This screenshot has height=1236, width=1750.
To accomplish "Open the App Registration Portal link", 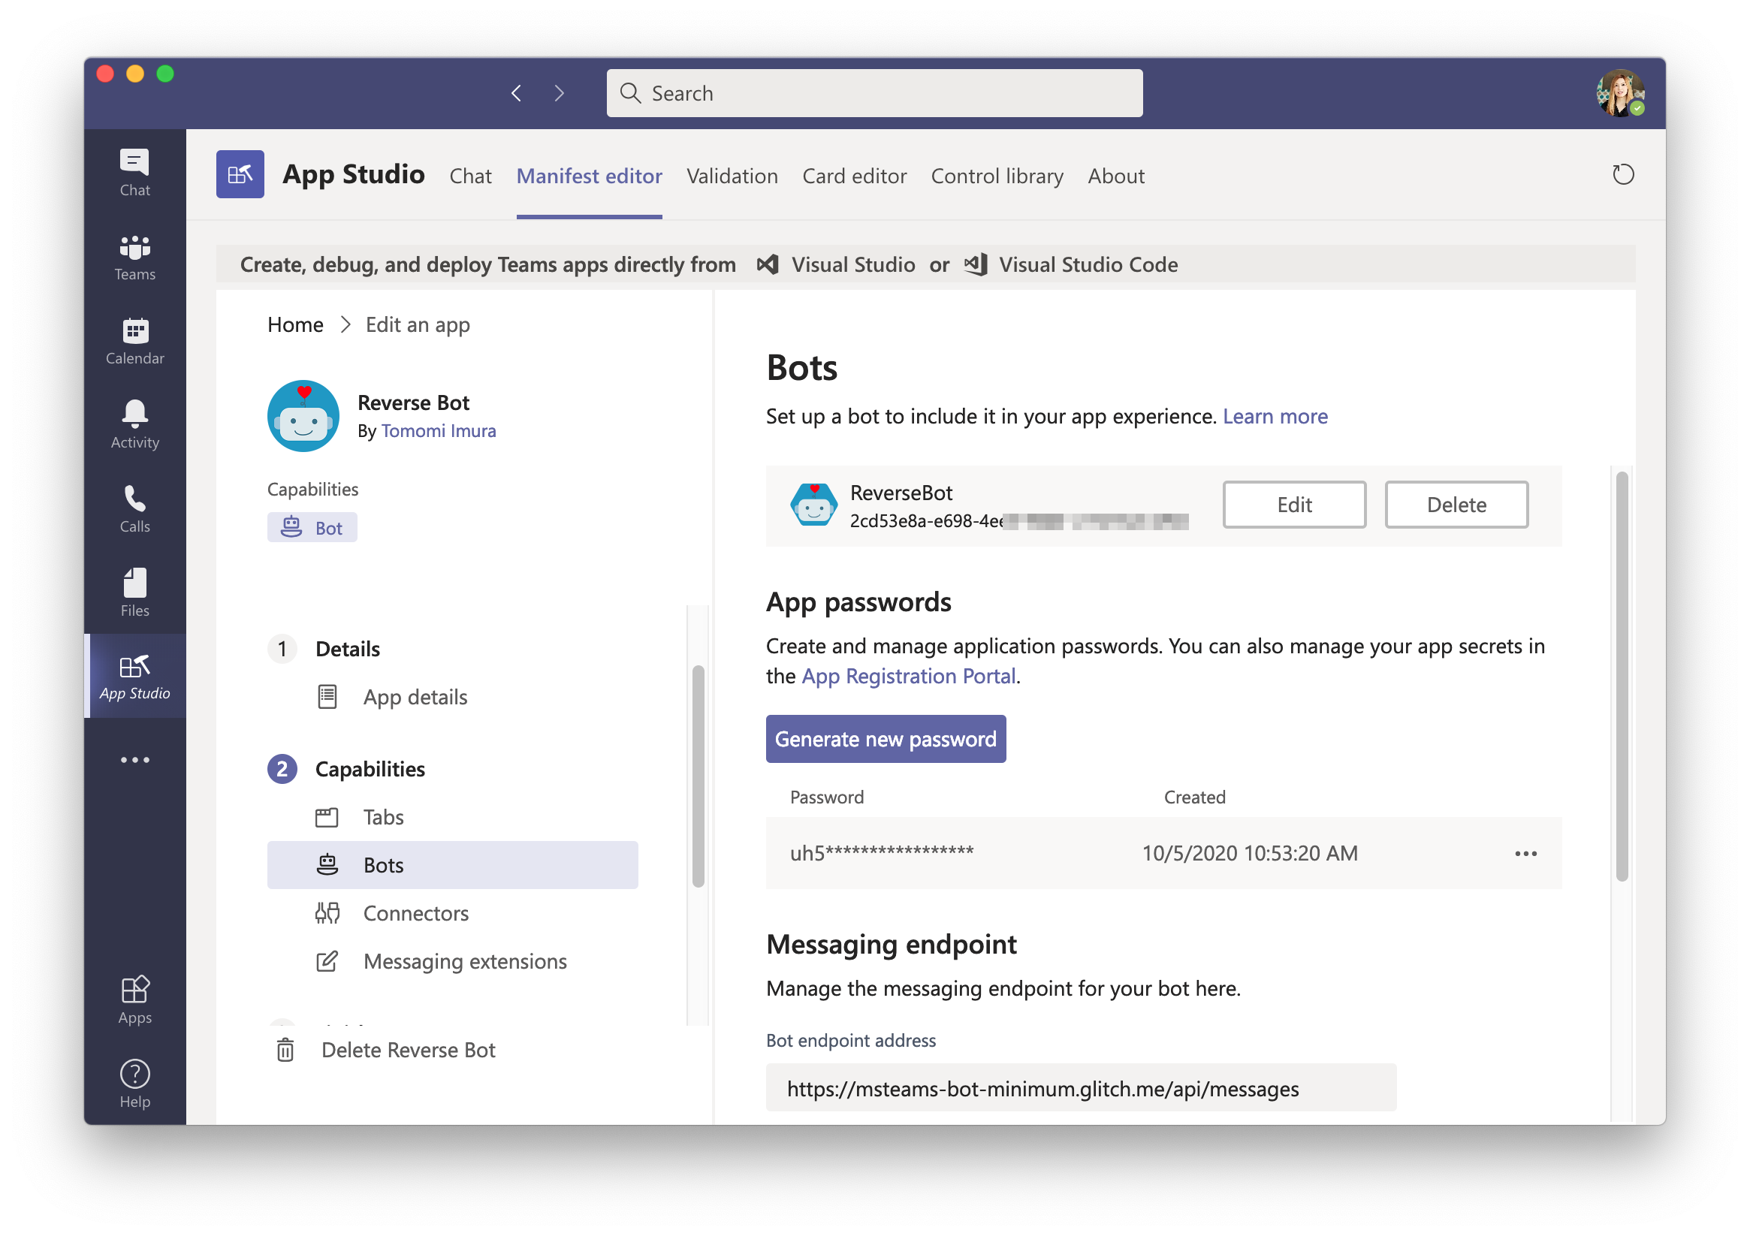I will pos(909,675).
